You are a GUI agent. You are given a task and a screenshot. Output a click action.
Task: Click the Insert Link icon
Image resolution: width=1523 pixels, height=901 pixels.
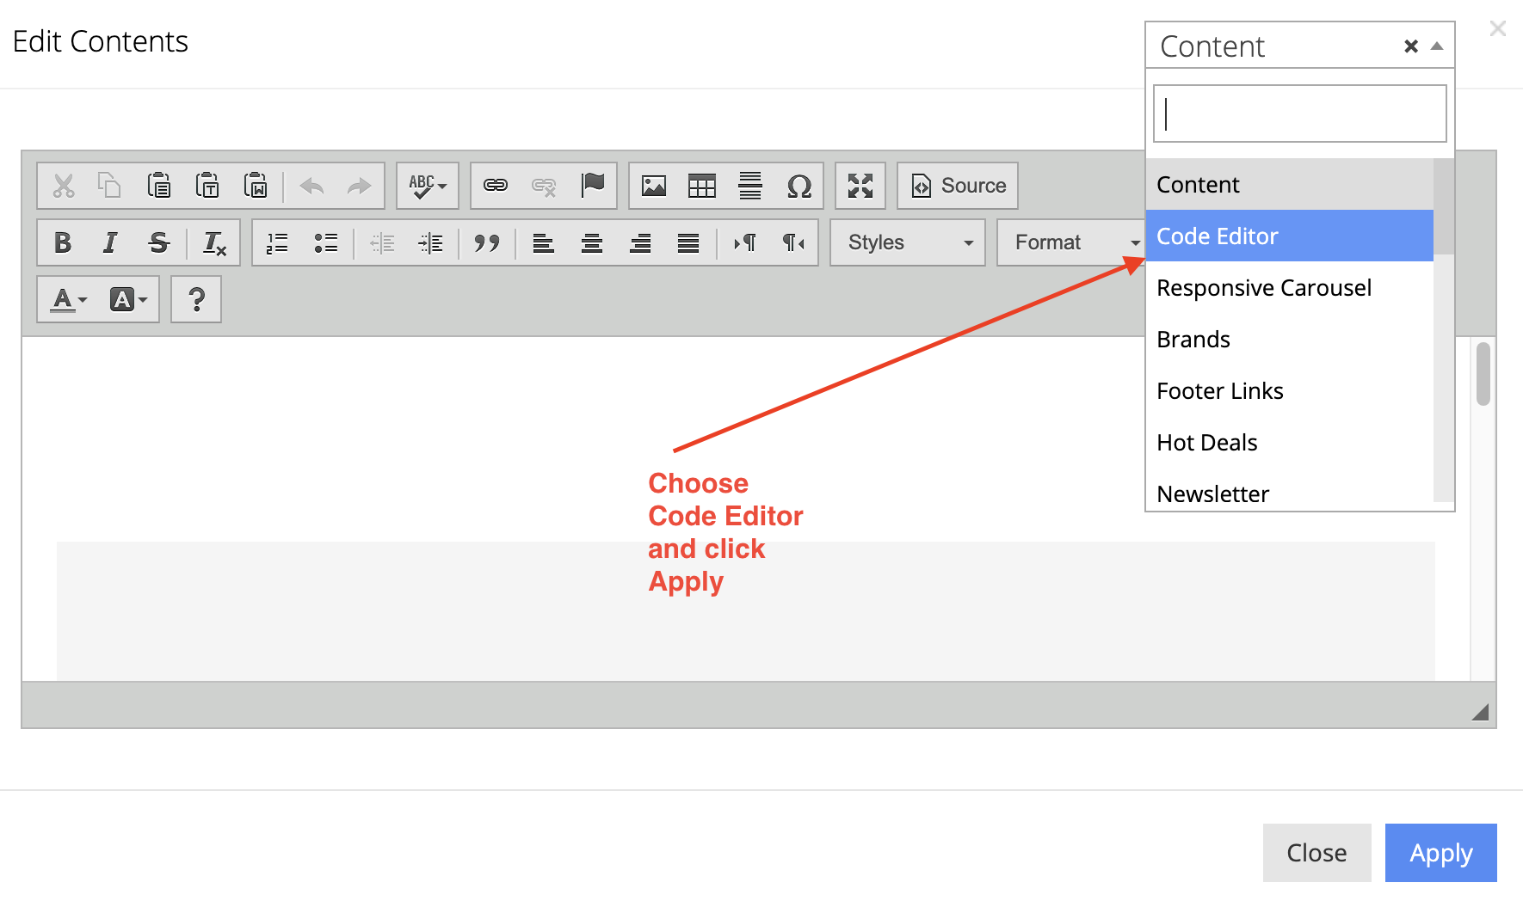coord(495,185)
